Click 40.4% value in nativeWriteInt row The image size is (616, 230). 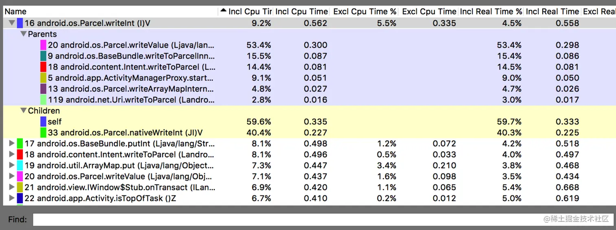(259, 132)
